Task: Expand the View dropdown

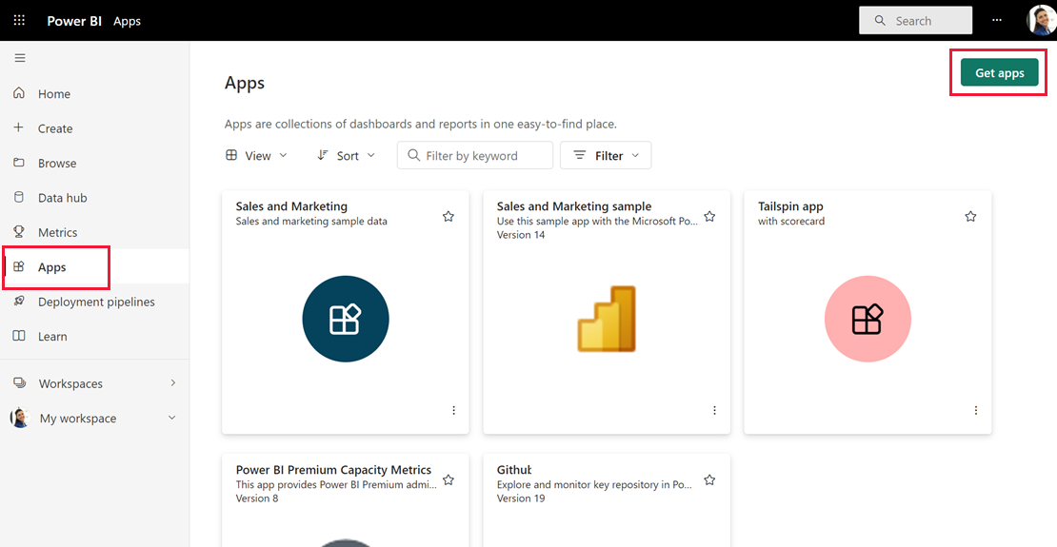Action: (x=257, y=156)
